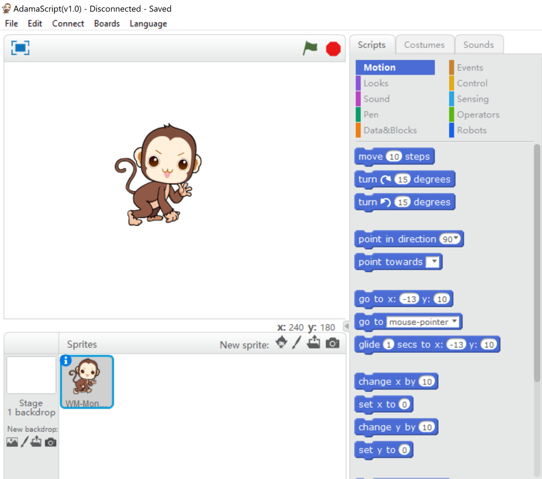
Task: Upload sprite from file icon
Action: click(314, 342)
